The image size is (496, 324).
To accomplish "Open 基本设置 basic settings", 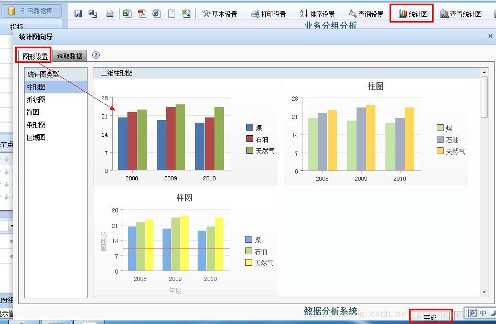I will coord(220,14).
